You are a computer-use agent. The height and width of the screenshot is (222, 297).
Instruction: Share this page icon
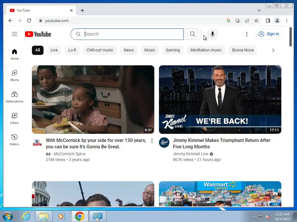(x=247, y=21)
